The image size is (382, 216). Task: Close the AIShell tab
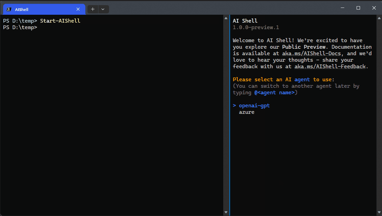pyautogui.click(x=78, y=9)
